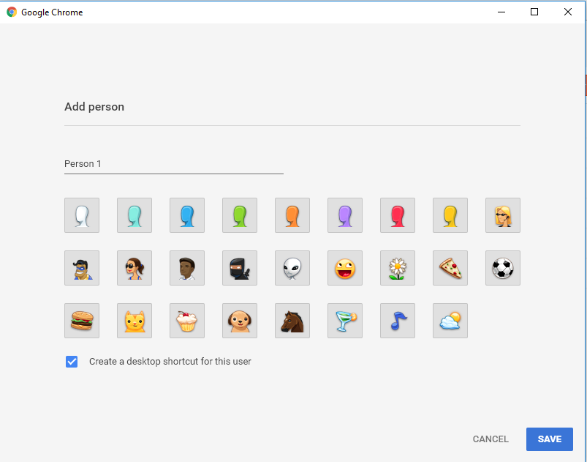Select the masked superhero avatar
The image size is (587, 462).
point(82,268)
